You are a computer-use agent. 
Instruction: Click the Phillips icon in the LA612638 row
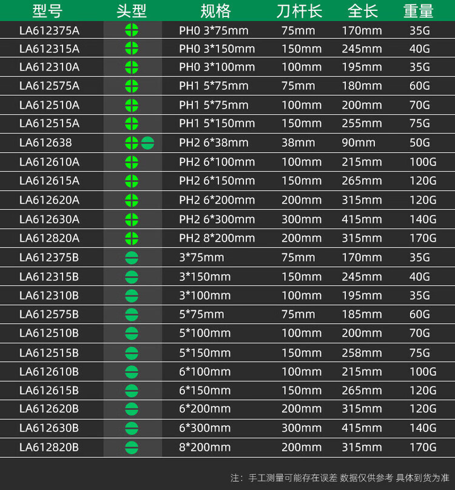click(131, 143)
